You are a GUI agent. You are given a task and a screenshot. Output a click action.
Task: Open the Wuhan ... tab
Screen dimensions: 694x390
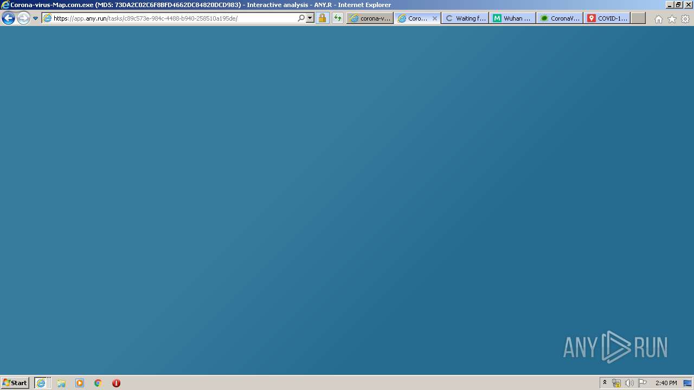513,18
